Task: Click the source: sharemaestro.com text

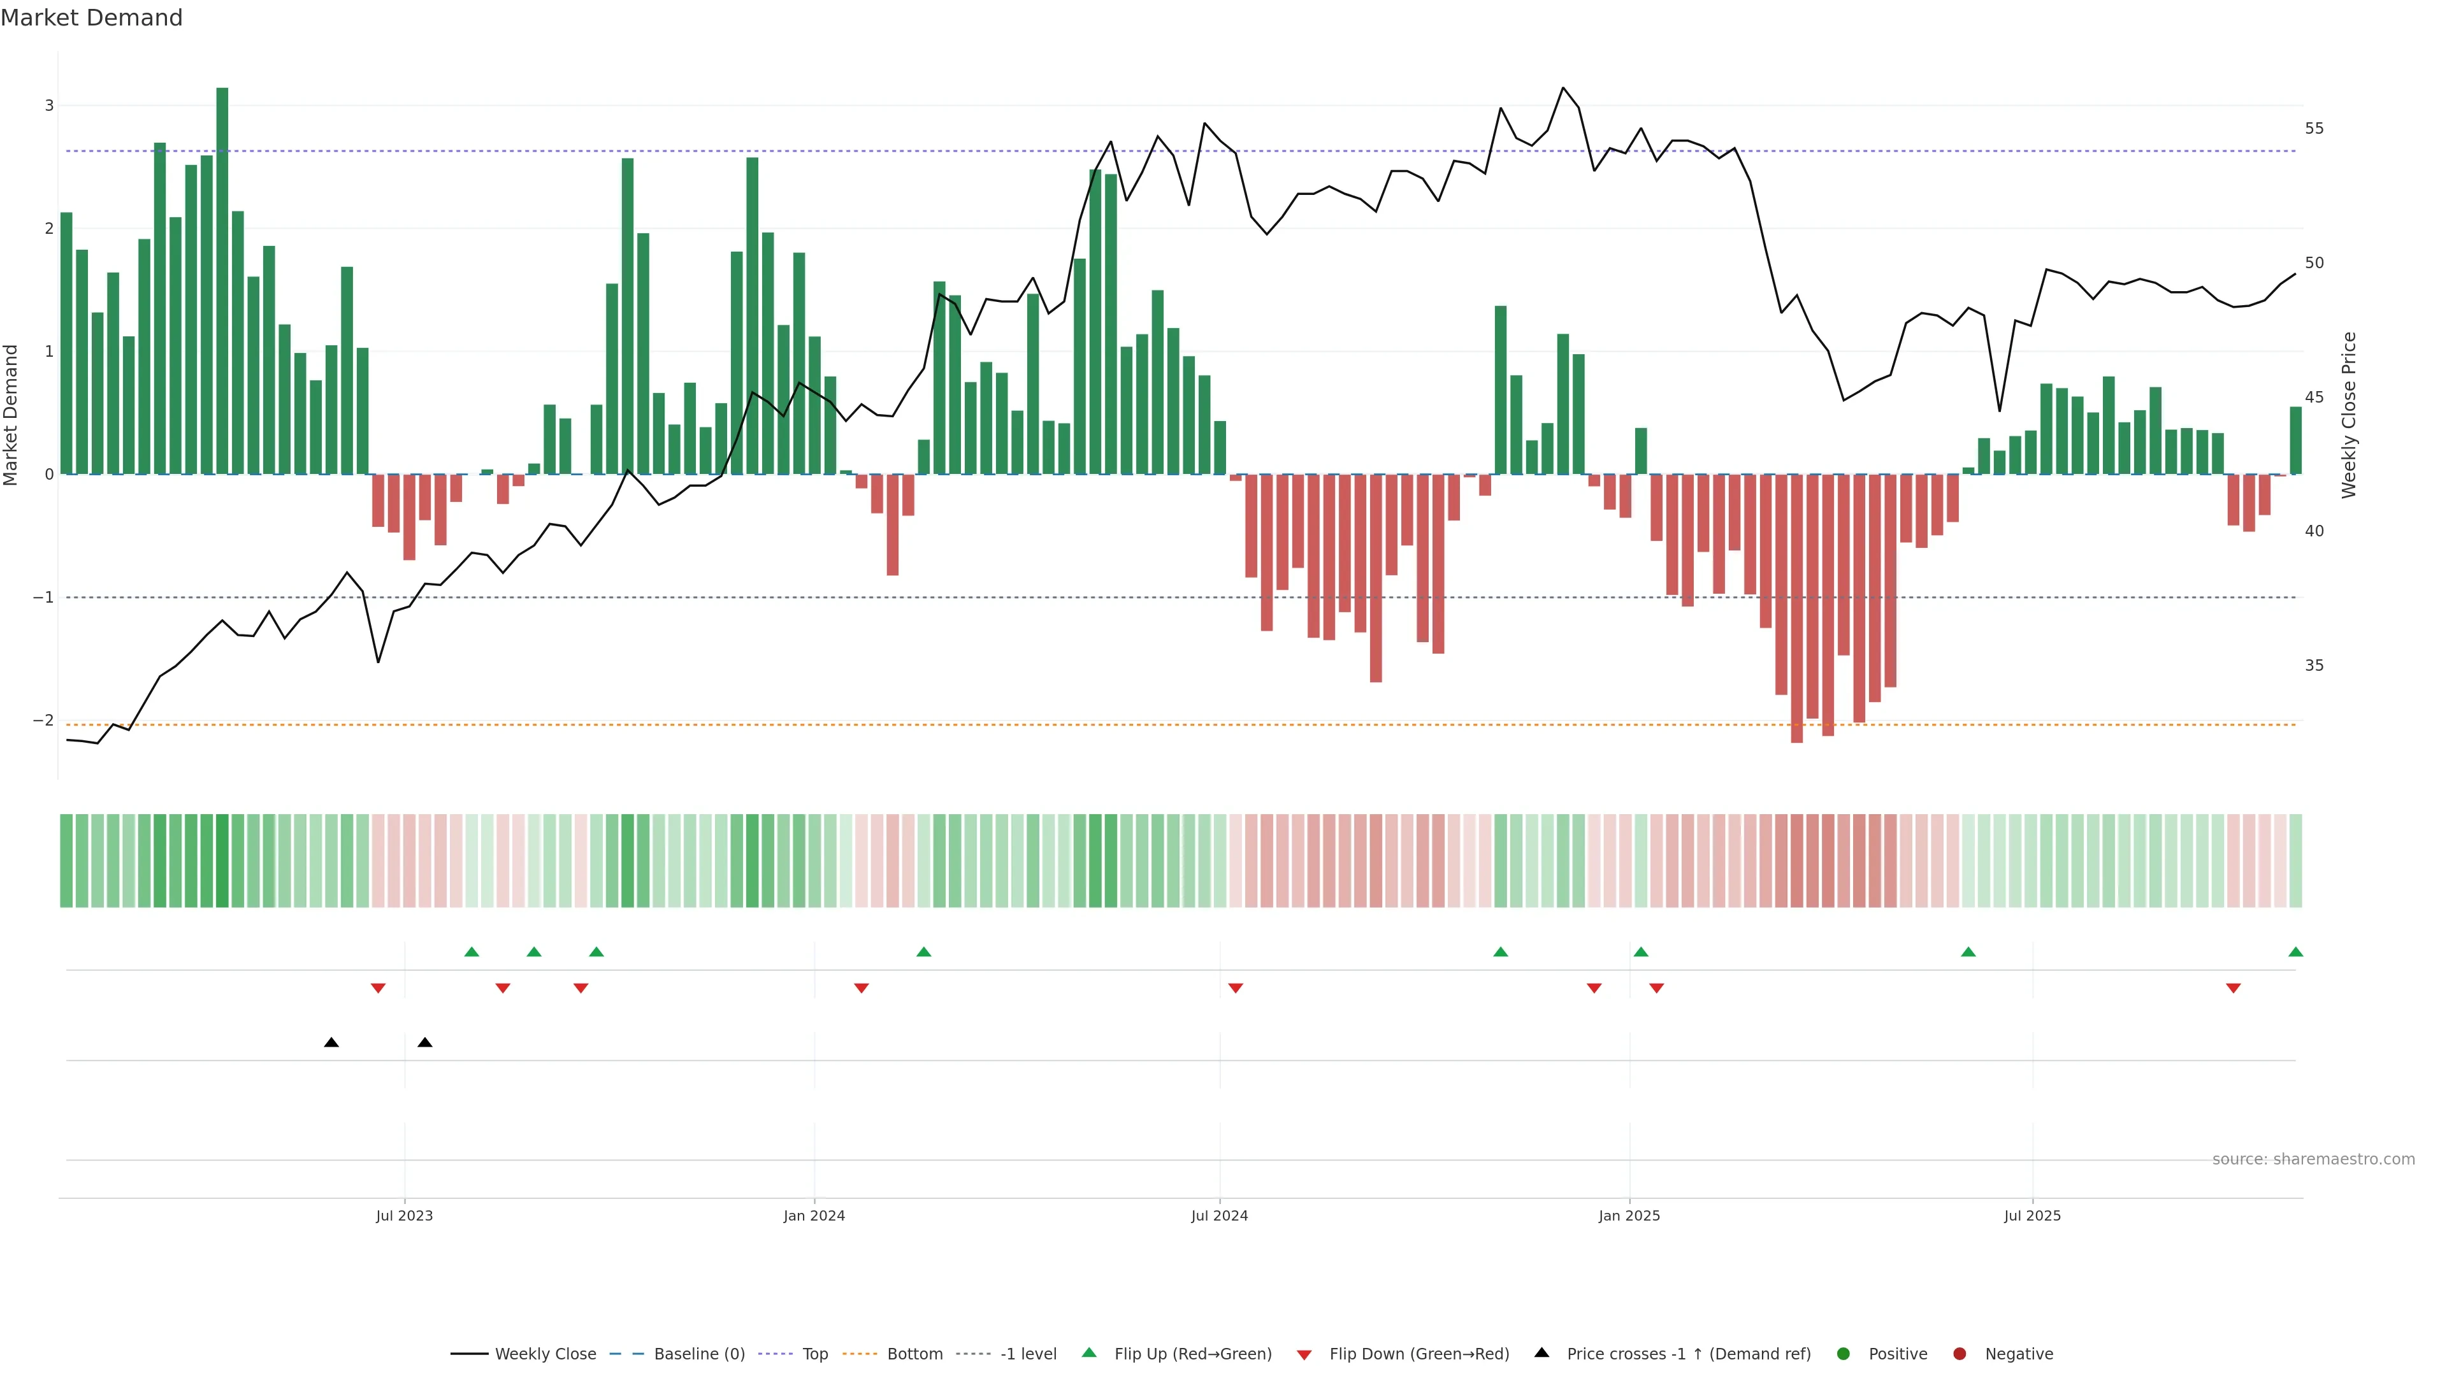Action: [x=2313, y=1159]
